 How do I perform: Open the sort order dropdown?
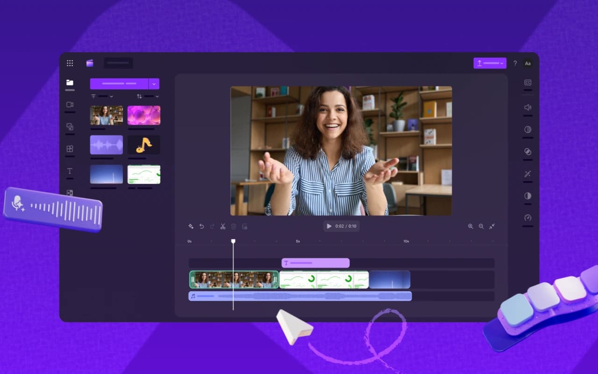pos(148,96)
